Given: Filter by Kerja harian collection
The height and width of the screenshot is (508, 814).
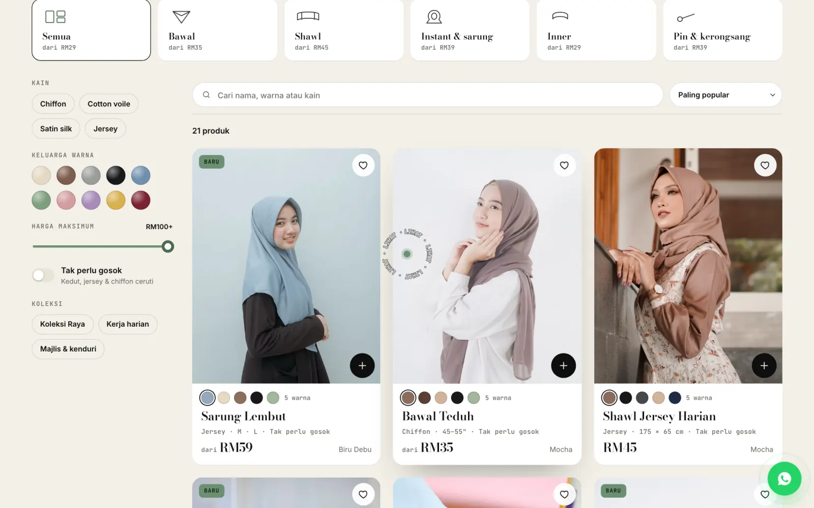Looking at the screenshot, I should 128,324.
